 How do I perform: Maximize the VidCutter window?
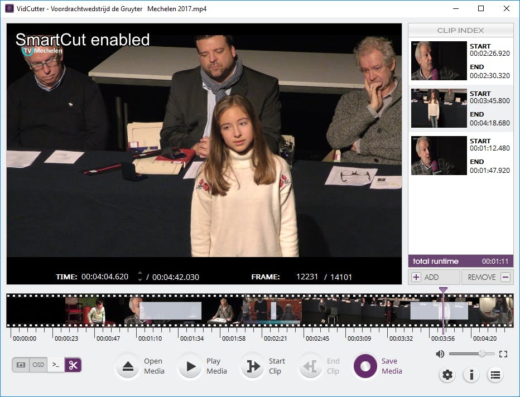[x=481, y=8]
